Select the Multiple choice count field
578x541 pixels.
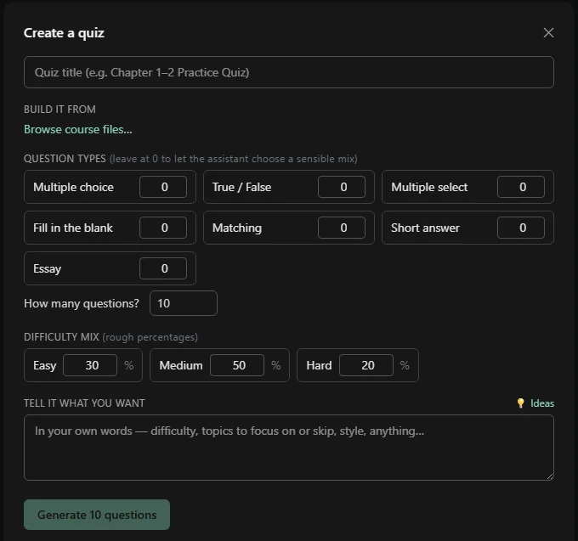pos(163,187)
